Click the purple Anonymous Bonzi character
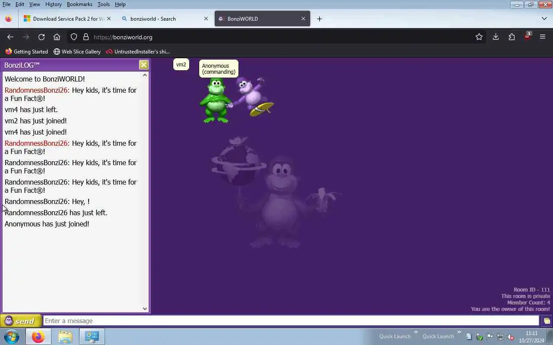Image resolution: width=553 pixels, height=345 pixels. coord(255,97)
